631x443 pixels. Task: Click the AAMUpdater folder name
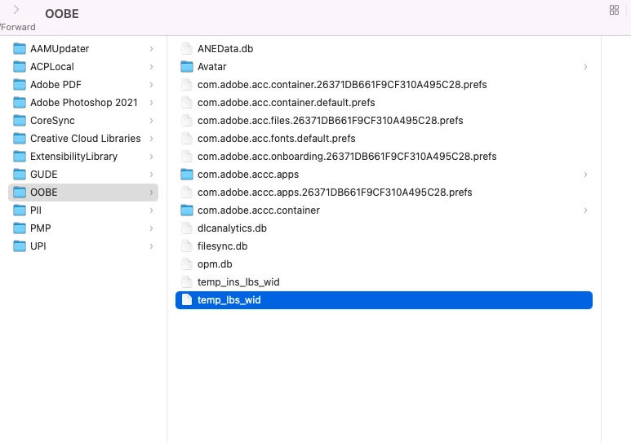[x=60, y=49]
